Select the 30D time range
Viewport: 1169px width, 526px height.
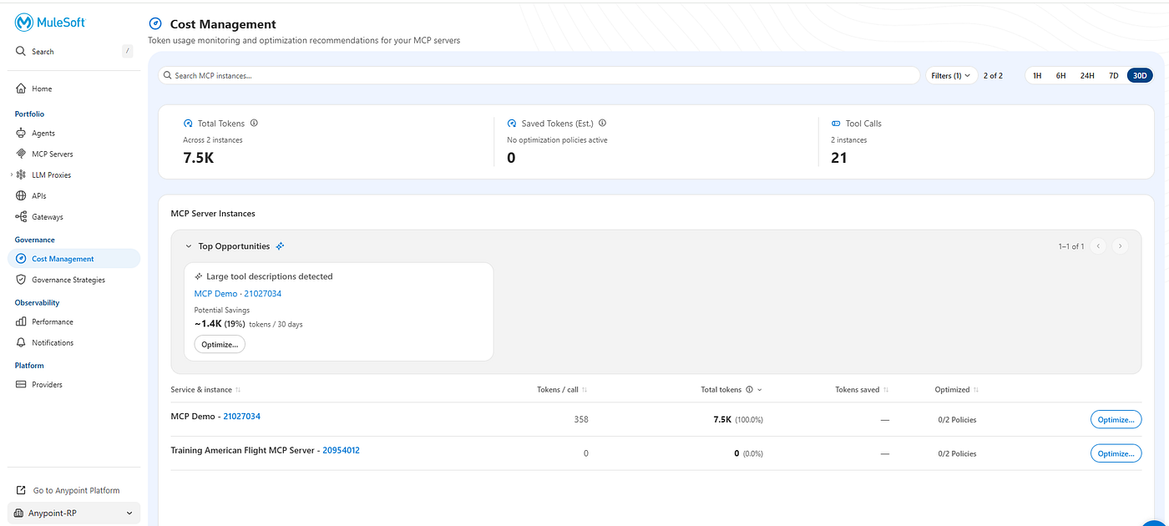[x=1140, y=75]
